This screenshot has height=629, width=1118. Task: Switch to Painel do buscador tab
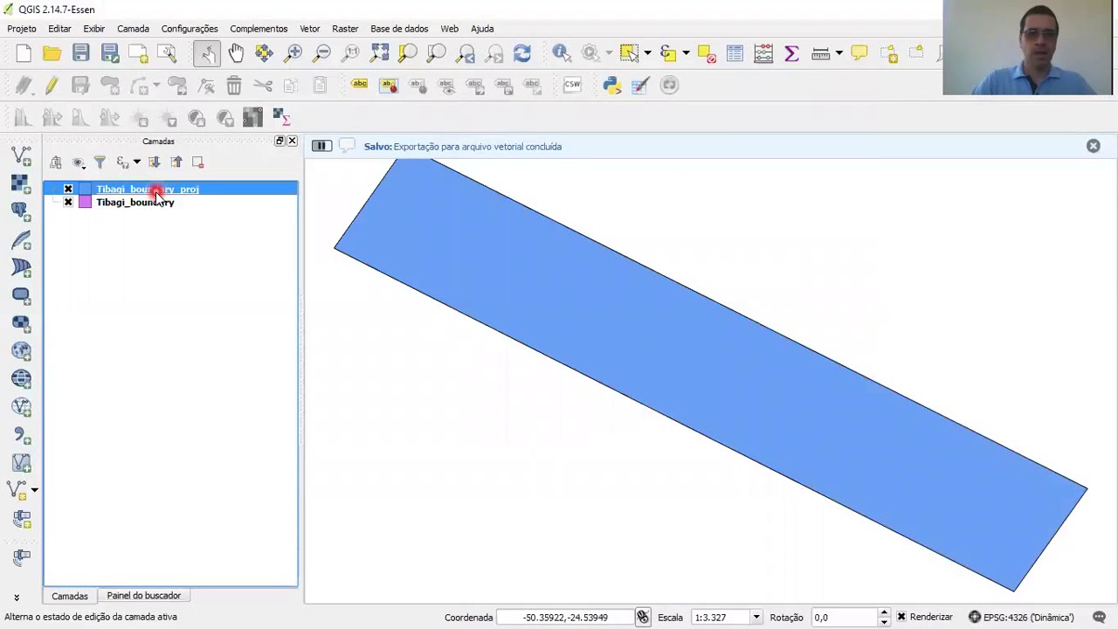tap(144, 596)
